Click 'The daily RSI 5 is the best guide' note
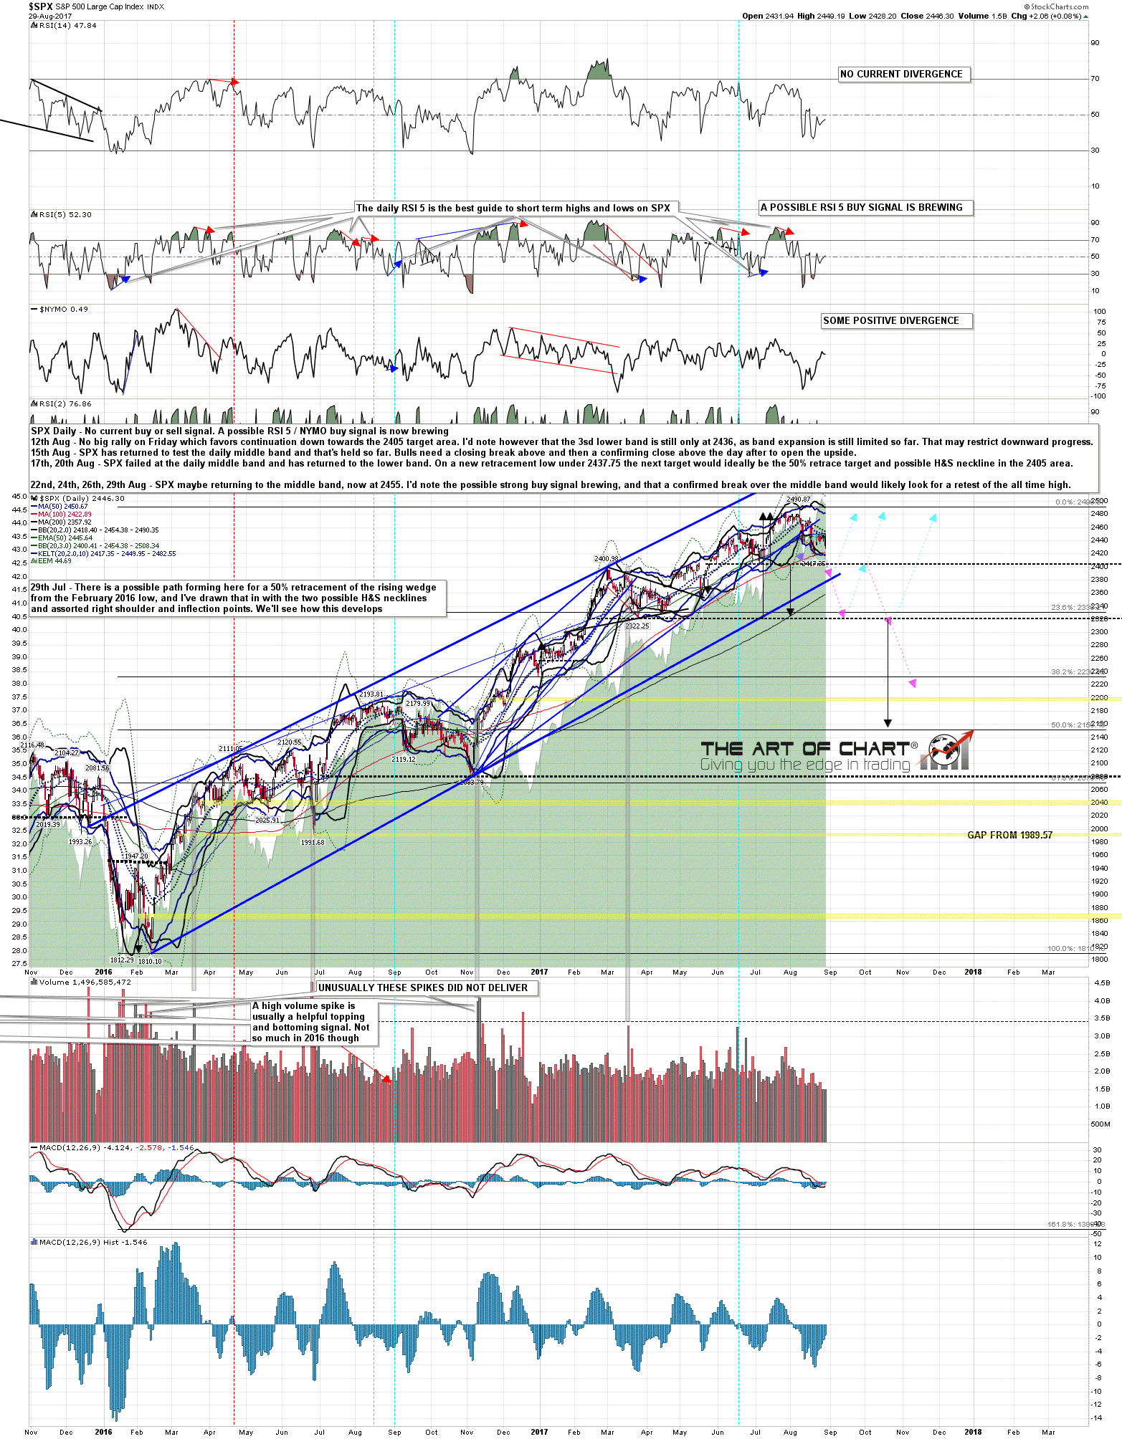Viewport: 1122px width, 1439px height. pyautogui.click(x=516, y=209)
